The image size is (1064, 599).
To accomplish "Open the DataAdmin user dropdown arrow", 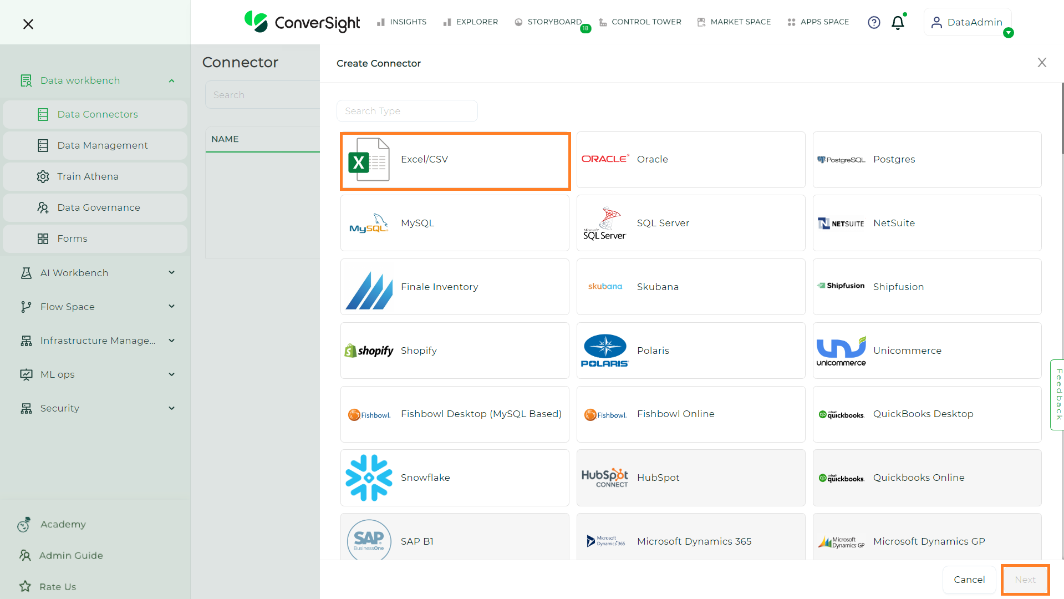I will point(1009,33).
